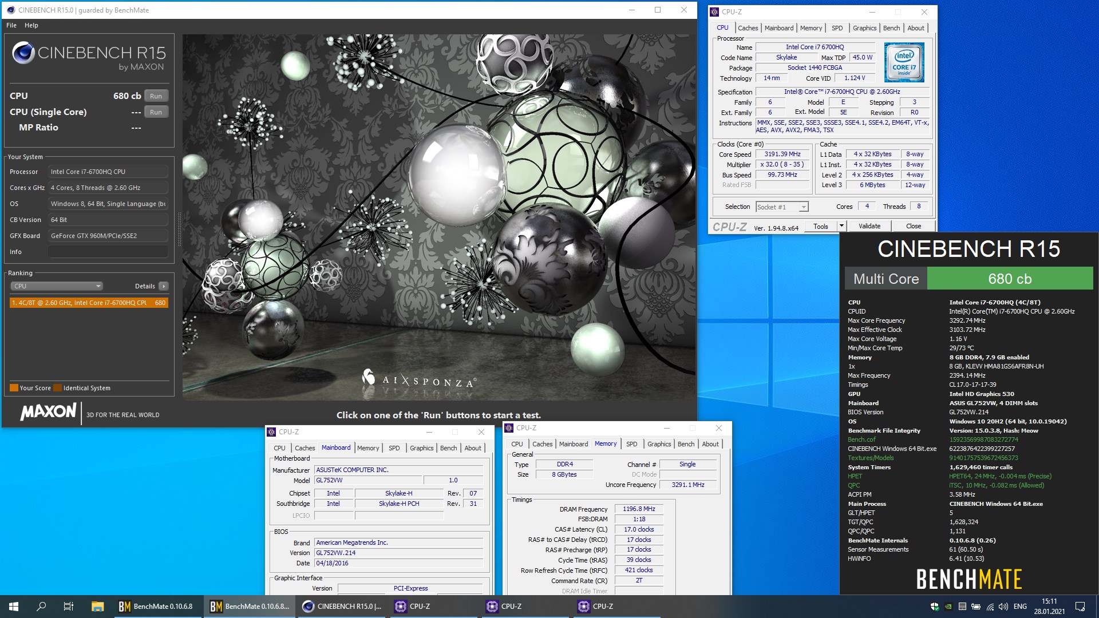Select the ranking entry 4C/8T Intel Core i7-6700HQ
The image size is (1099, 618).
point(89,303)
